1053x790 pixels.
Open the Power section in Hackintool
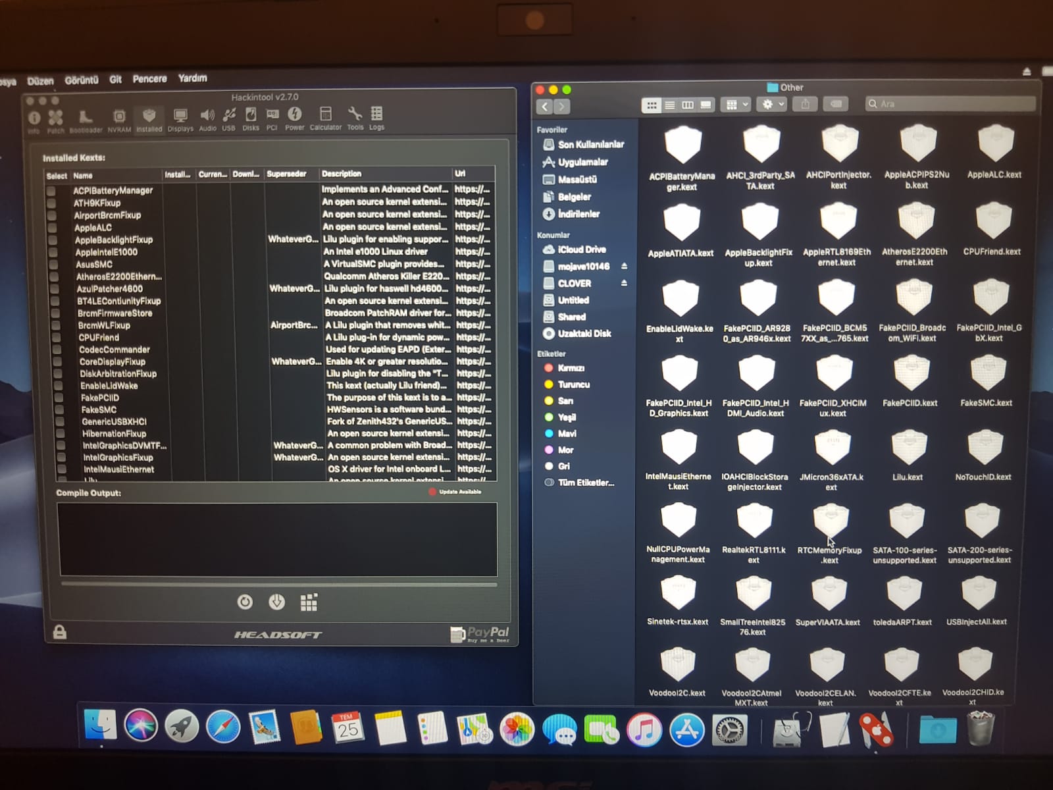tap(294, 118)
